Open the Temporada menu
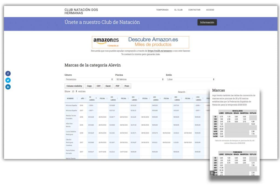 tap(162, 10)
